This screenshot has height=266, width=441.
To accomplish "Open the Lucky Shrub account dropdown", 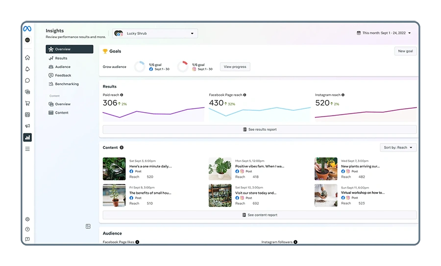I will click(155, 33).
